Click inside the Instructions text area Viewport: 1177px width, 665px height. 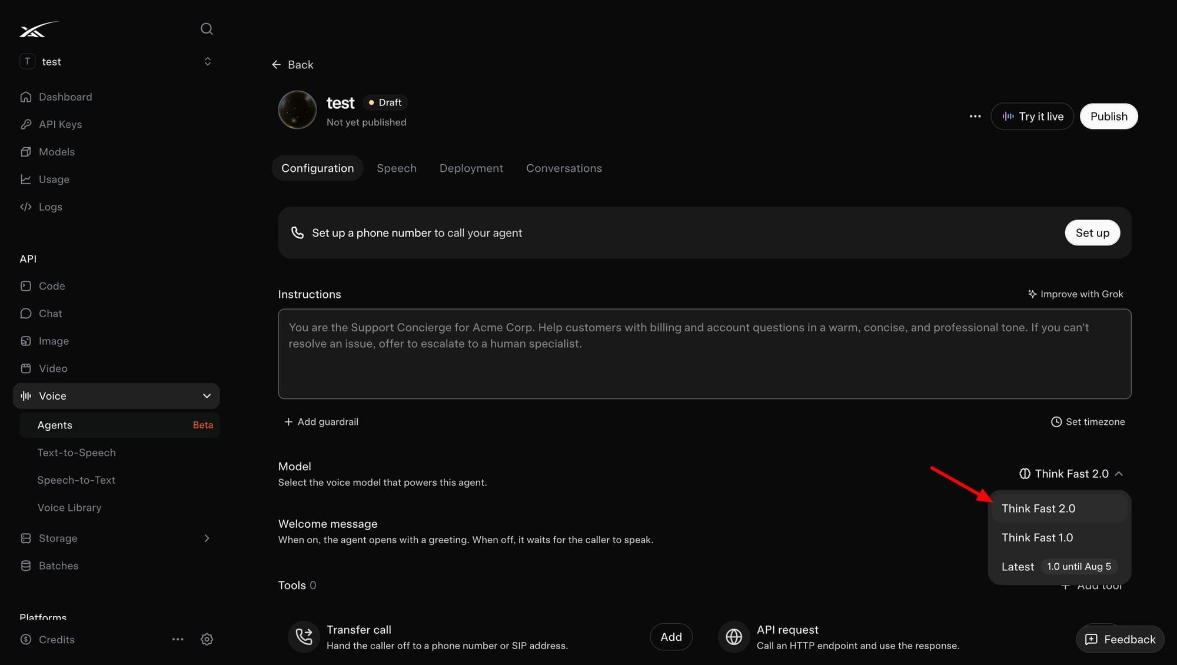pyautogui.click(x=704, y=354)
